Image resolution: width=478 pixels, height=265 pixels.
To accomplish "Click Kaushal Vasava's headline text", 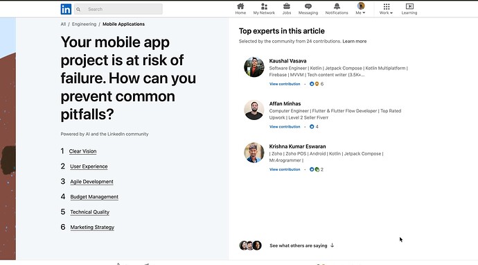I will pyautogui.click(x=338, y=71).
